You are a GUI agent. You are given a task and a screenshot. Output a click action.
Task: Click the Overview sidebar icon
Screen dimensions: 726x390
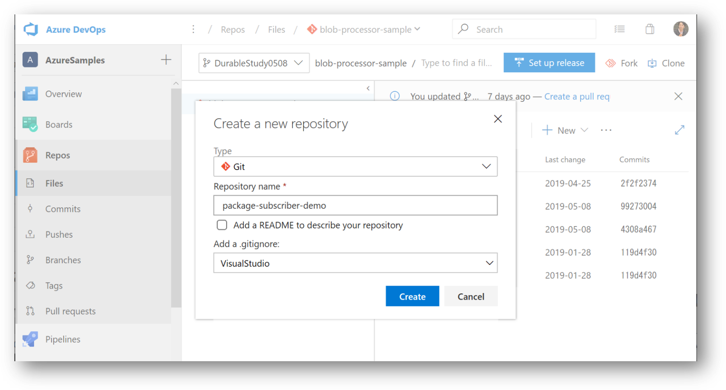click(30, 94)
